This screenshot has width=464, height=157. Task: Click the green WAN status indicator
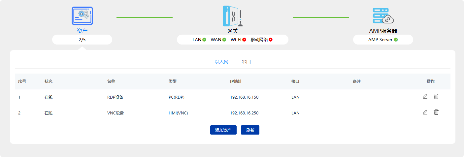point(224,40)
